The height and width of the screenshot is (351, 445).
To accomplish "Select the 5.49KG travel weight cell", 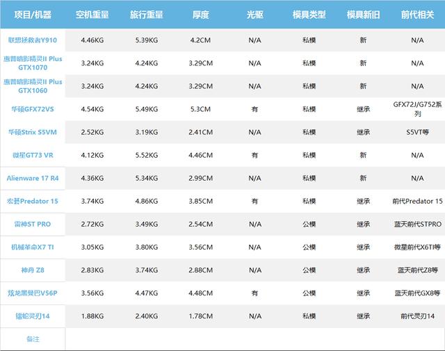I will point(147,109).
